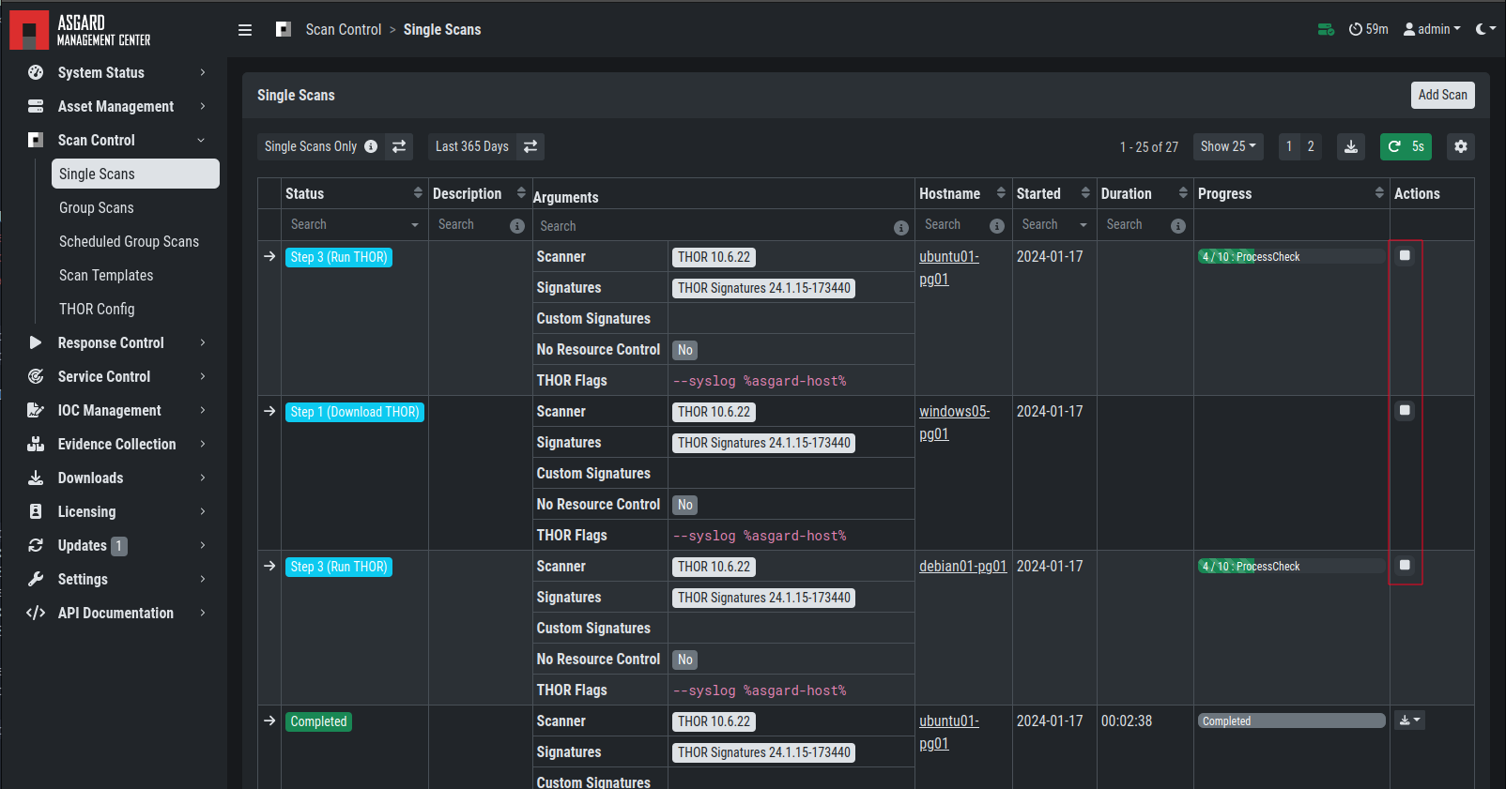Expand the Updates sidebar section

click(x=202, y=545)
